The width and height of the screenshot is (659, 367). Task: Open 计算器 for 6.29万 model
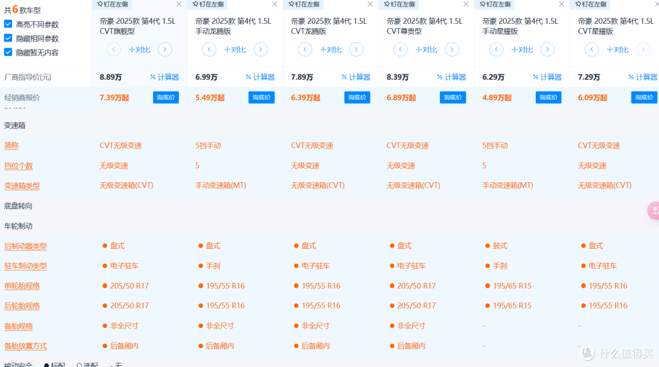coord(547,77)
